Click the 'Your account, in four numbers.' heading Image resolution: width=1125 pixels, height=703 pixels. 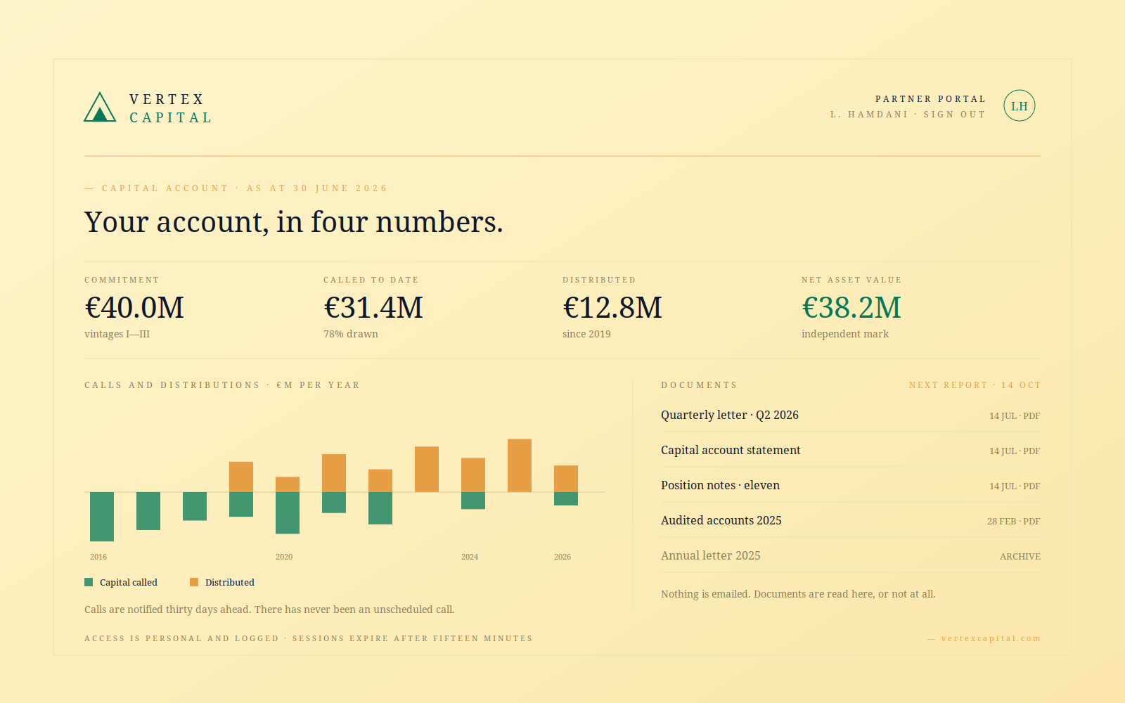coord(294,222)
